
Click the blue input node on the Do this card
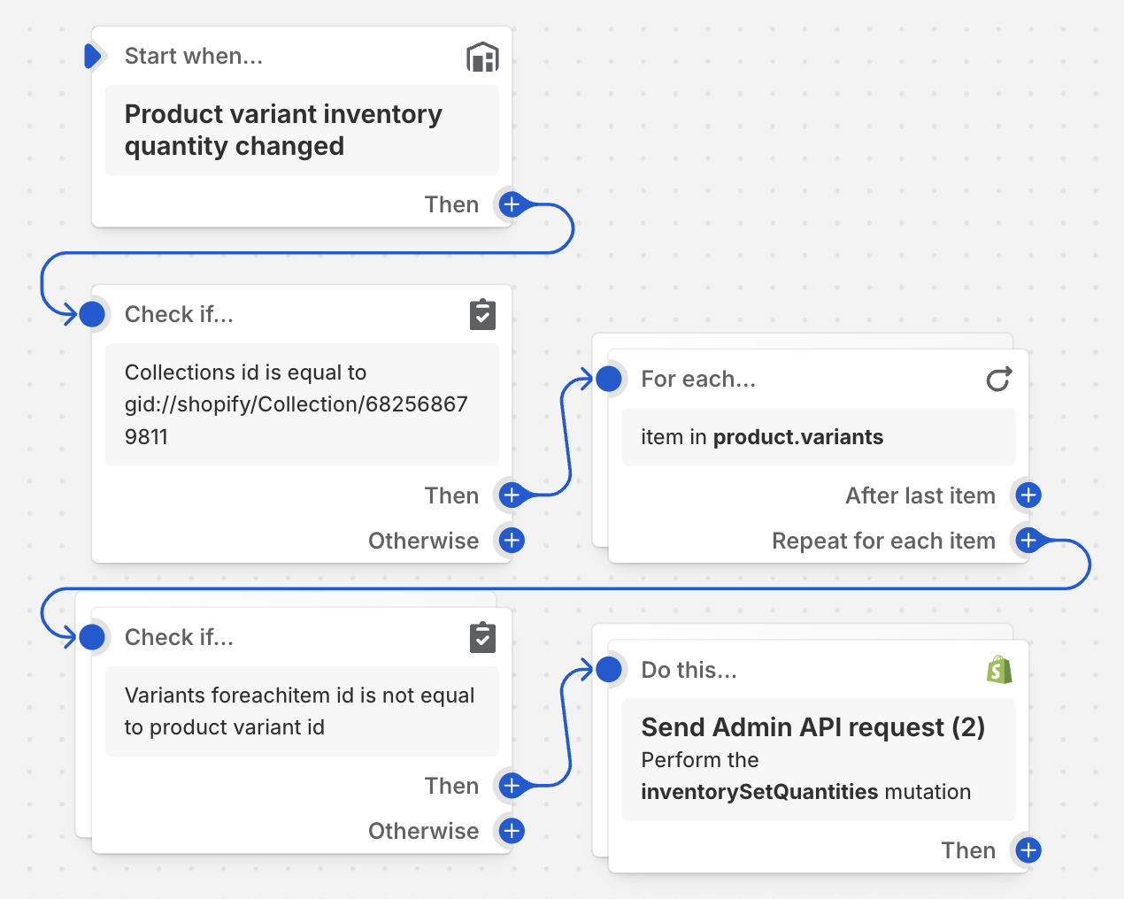click(x=609, y=670)
